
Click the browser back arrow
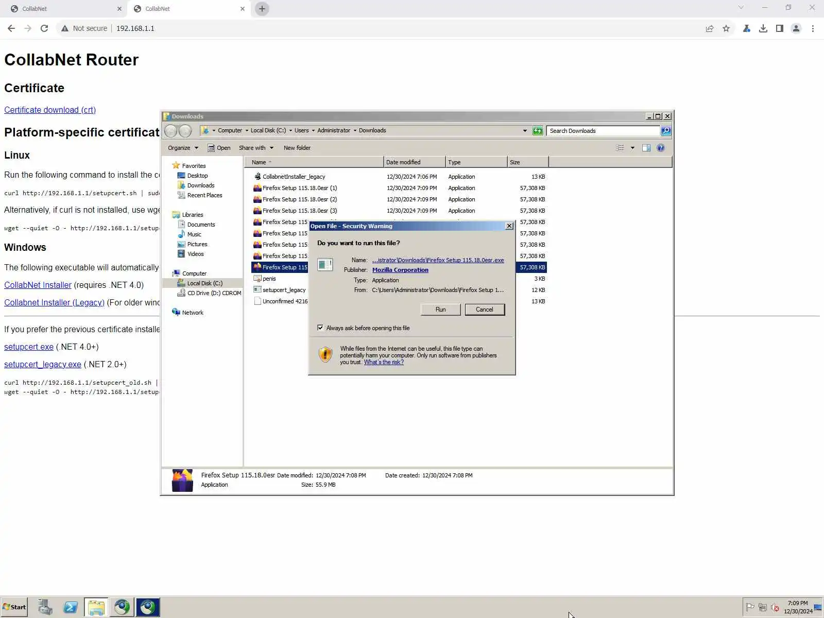pos(11,28)
